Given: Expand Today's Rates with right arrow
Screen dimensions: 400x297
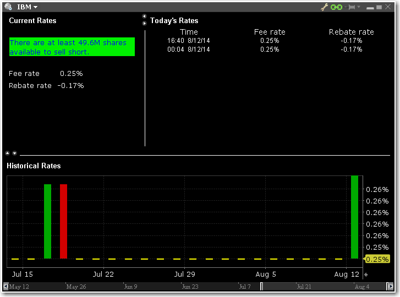Looking at the screenshot, I should point(144,24).
